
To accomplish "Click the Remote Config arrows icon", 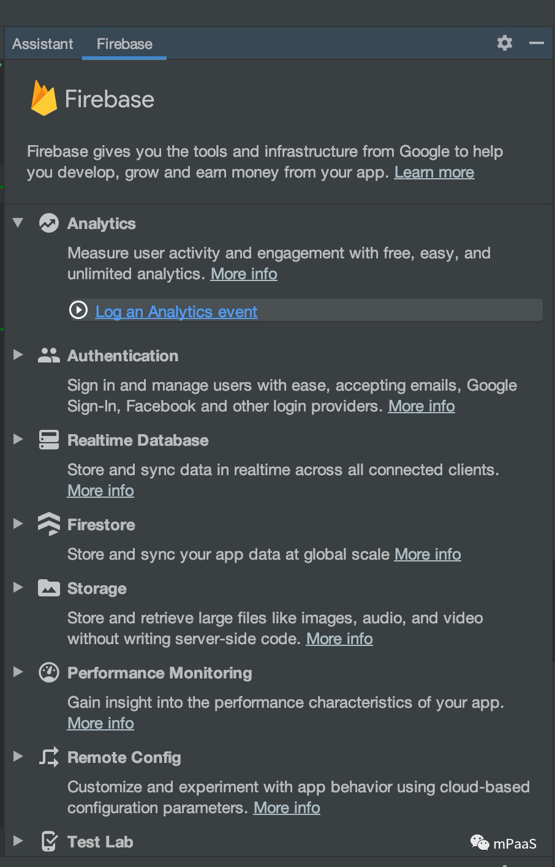I will [49, 757].
